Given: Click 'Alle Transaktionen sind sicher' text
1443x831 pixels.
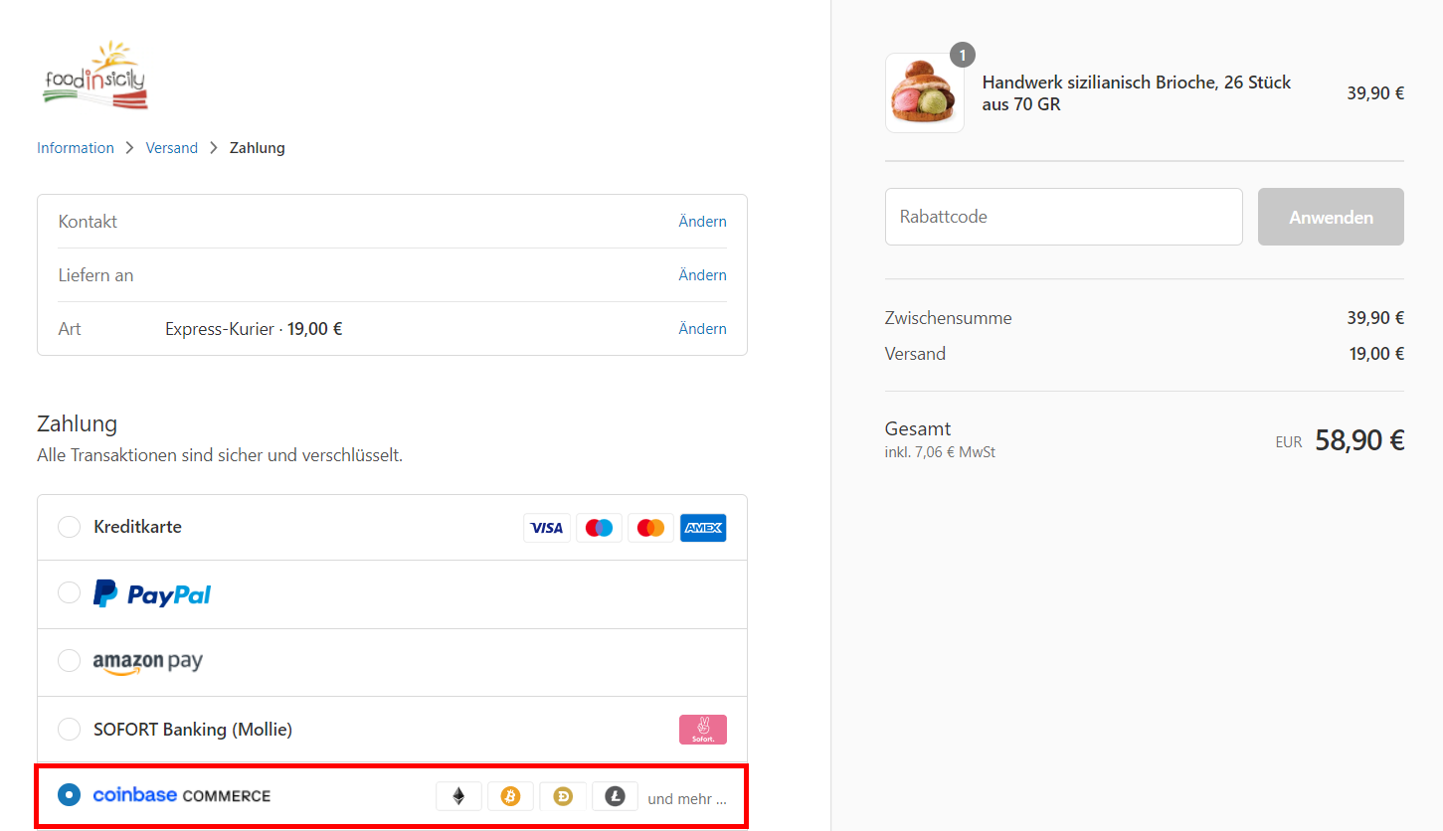Looking at the screenshot, I should point(220,456).
